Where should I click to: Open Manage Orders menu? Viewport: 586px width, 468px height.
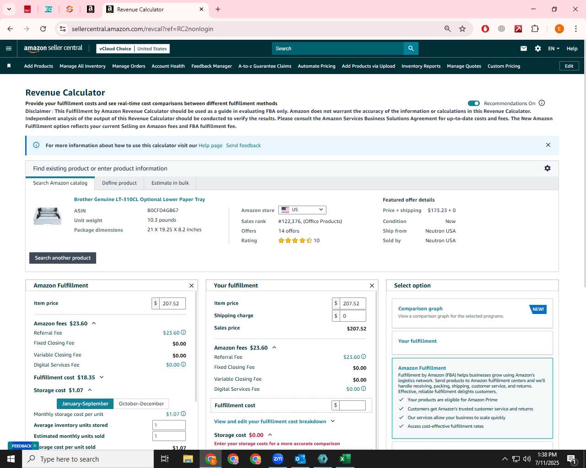(x=129, y=66)
